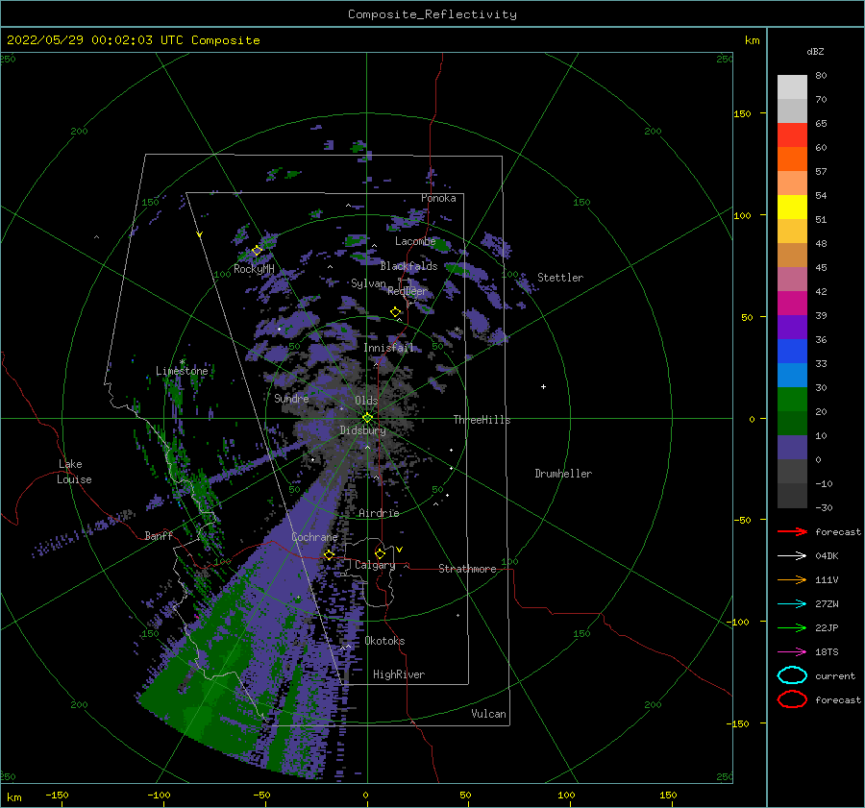The width and height of the screenshot is (865, 808).
Task: Click the 04DK legend label
Action: [827, 556]
